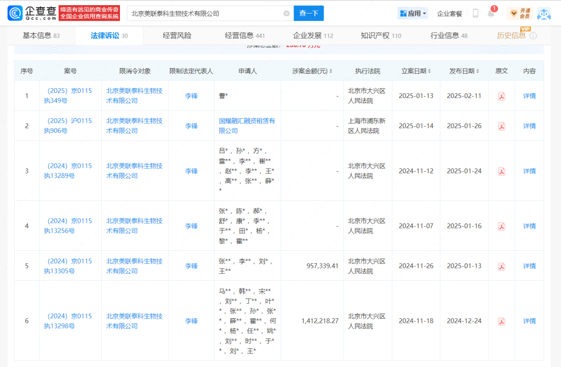Click the 曹* applicant cell
This screenshot has width=561, height=367.
pos(223,96)
